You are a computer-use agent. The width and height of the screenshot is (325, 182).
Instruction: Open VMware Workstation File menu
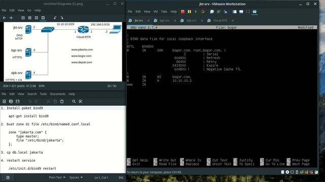(x=130, y=12)
